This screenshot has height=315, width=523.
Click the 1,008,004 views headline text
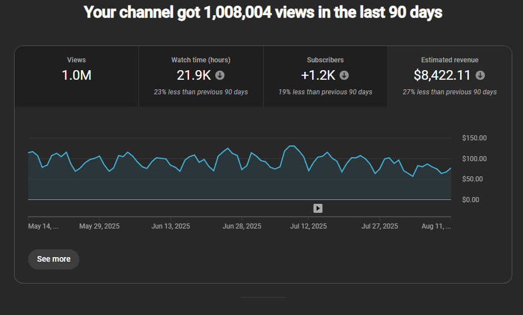[x=263, y=12]
